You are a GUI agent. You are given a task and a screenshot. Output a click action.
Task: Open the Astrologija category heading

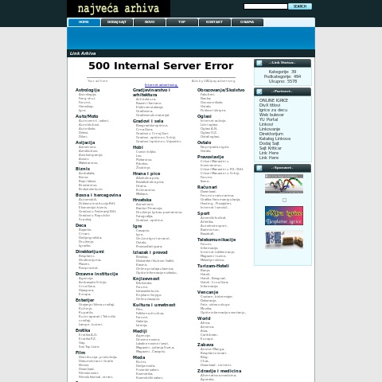88,90
